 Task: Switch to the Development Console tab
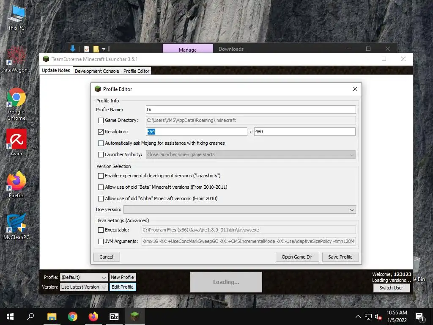pos(97,71)
